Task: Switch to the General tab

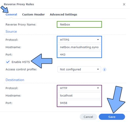Action: 11,15
